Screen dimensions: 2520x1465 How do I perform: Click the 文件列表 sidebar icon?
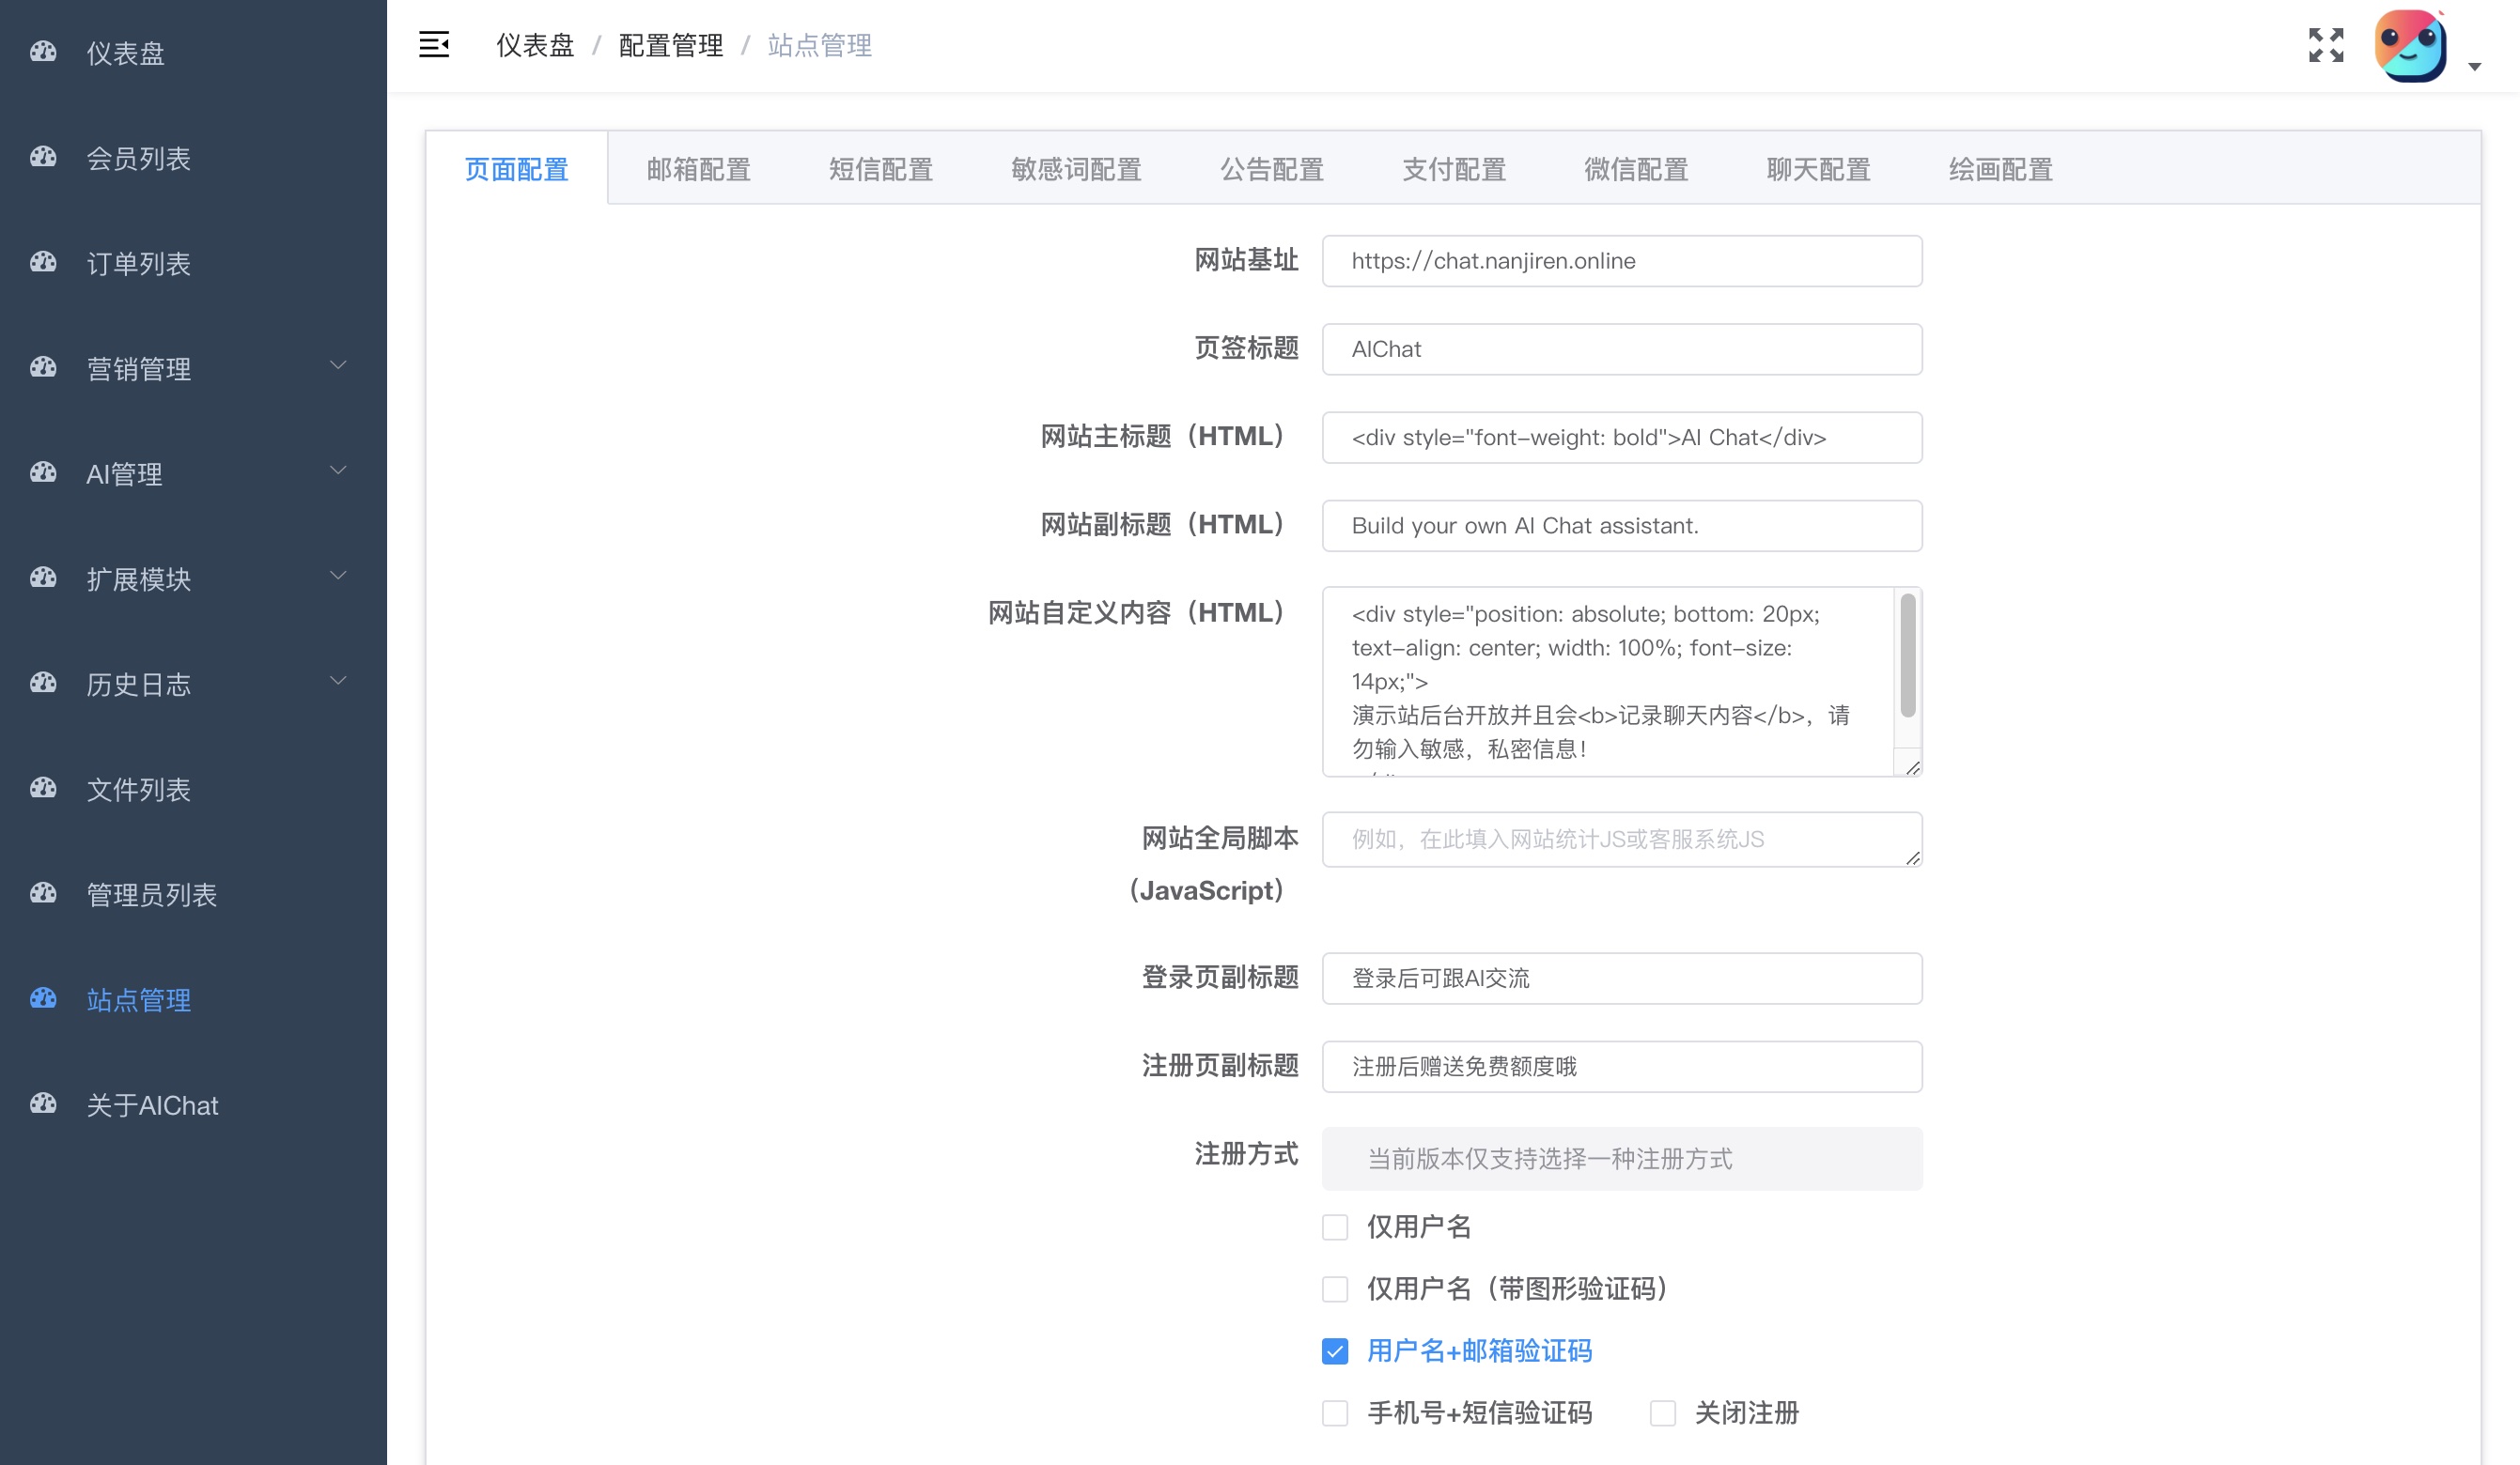[43, 789]
